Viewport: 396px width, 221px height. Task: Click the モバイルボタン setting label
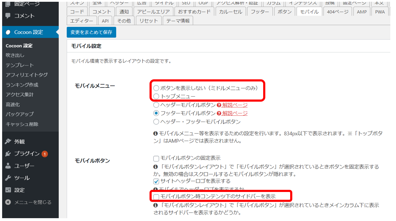[x=92, y=160]
